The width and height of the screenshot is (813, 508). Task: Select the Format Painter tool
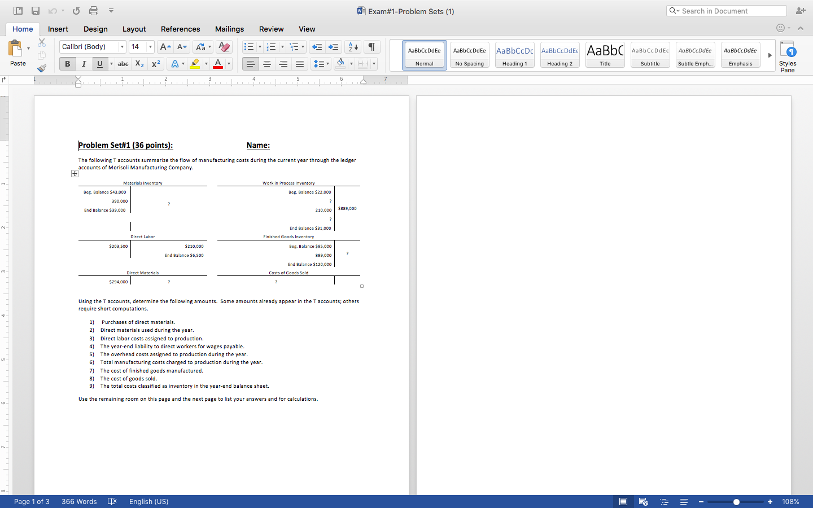(41, 68)
